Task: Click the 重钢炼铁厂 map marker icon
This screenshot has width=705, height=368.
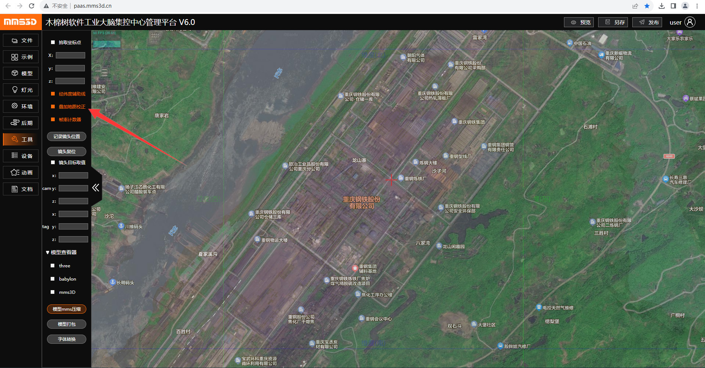Action: [401, 178]
